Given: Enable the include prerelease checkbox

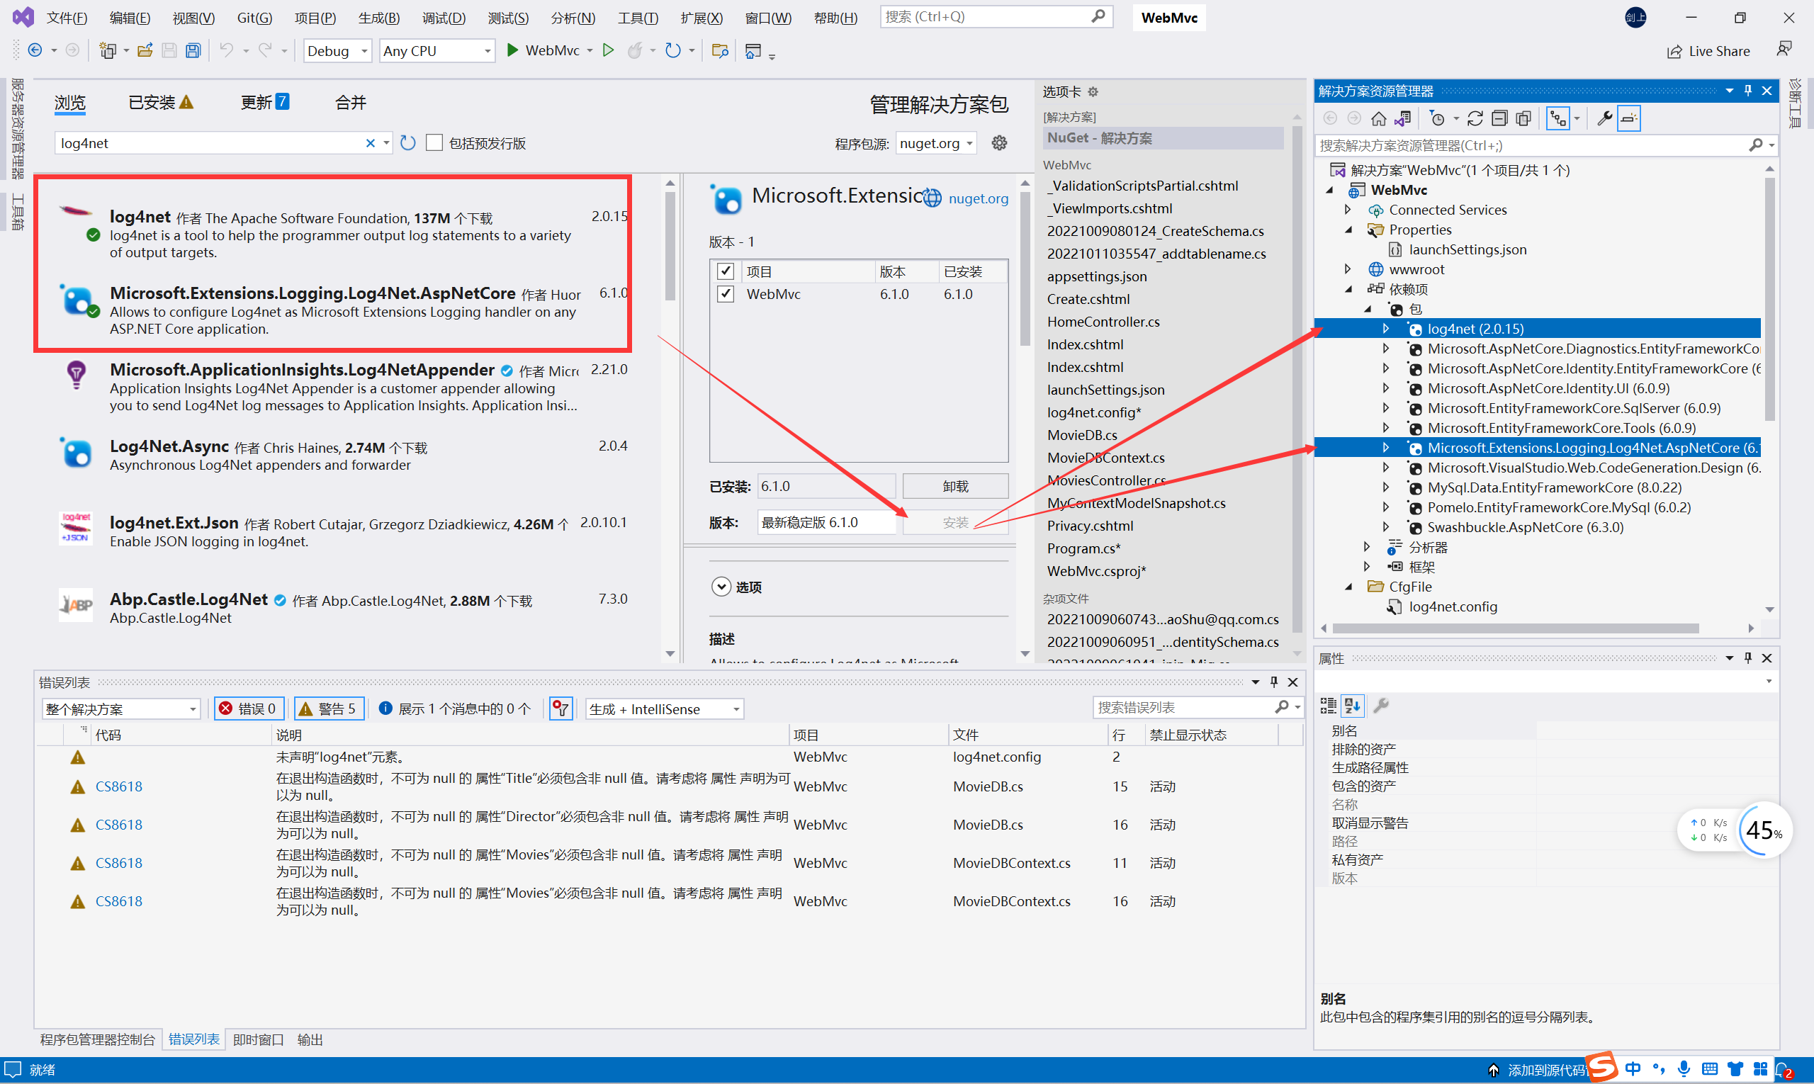Looking at the screenshot, I should (x=434, y=143).
